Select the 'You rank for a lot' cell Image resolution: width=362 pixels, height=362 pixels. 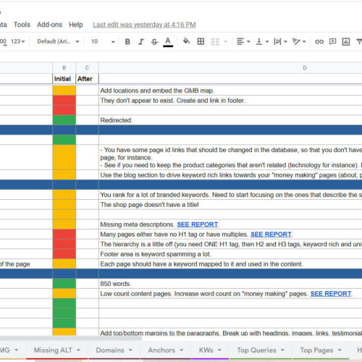pos(230,195)
